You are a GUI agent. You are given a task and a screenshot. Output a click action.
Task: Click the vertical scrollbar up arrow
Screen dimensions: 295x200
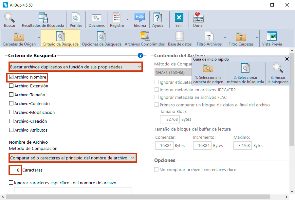(292, 50)
